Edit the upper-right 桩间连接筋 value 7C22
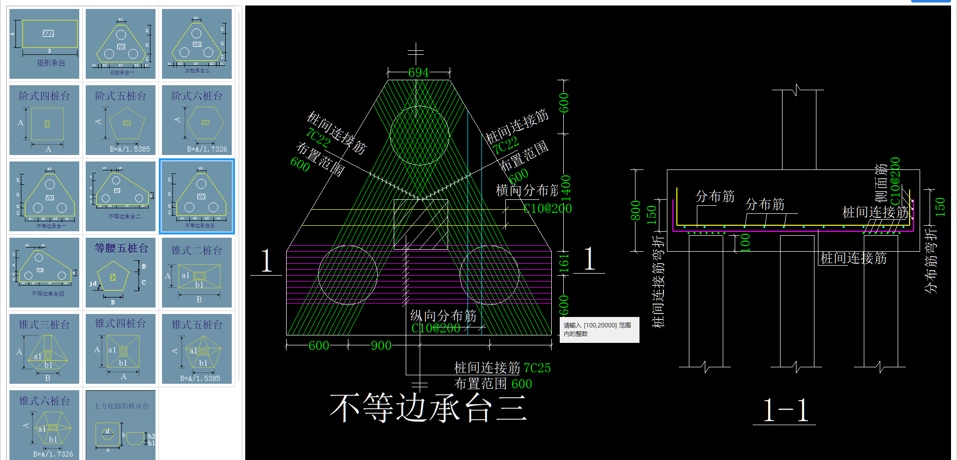The height and width of the screenshot is (460, 957). pos(506,146)
